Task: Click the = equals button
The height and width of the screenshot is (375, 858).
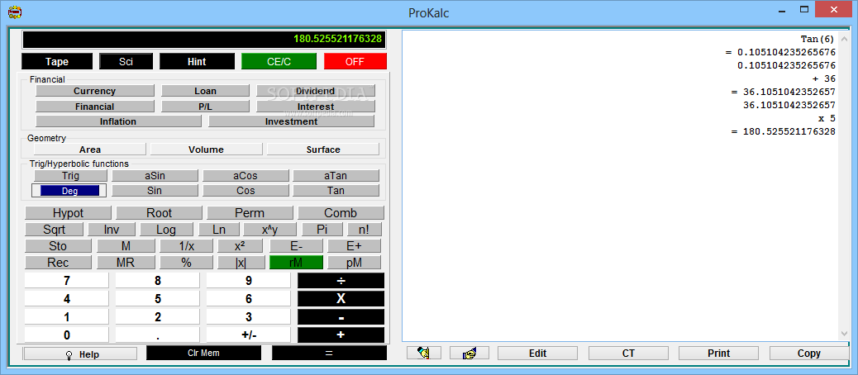Action: coord(329,354)
